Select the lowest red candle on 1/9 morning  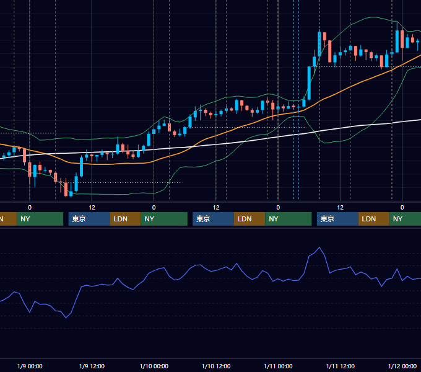pos(66,188)
